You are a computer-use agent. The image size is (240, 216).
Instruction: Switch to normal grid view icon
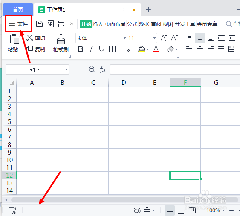click(170, 210)
